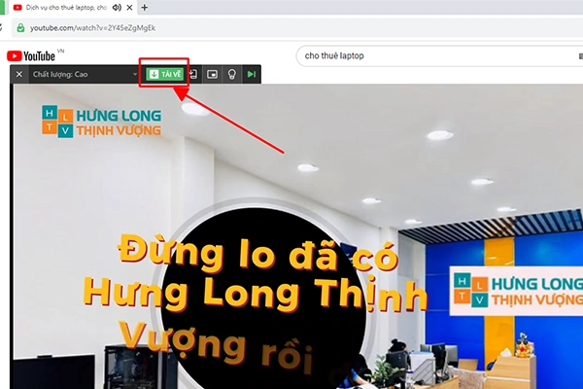The image size is (583, 389).
Task: View site security info via the green lock icon
Action: (x=20, y=28)
